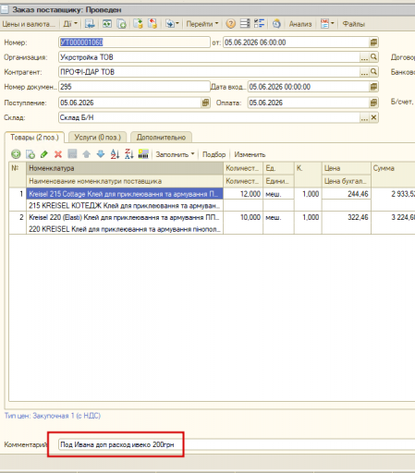Image resolution: width=415 pixels, height=473 pixels.
Task: Click the green add row icon
Action: pyautogui.click(x=16, y=154)
